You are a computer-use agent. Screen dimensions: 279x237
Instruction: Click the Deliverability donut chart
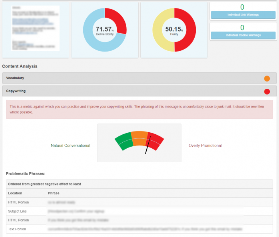click(105, 30)
